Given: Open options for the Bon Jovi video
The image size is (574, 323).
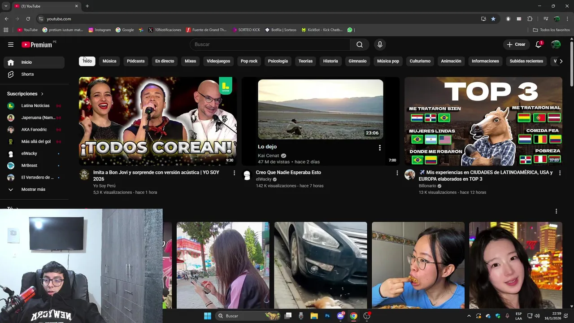Looking at the screenshot, I should point(234,173).
